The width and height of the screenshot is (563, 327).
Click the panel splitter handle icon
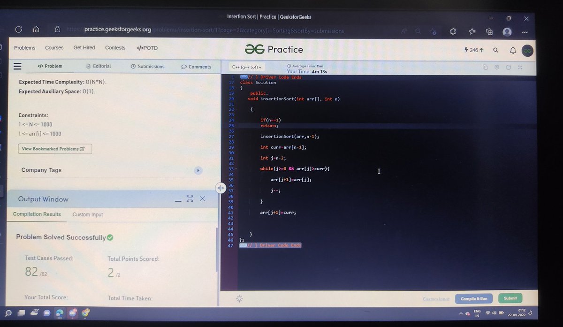(221, 188)
